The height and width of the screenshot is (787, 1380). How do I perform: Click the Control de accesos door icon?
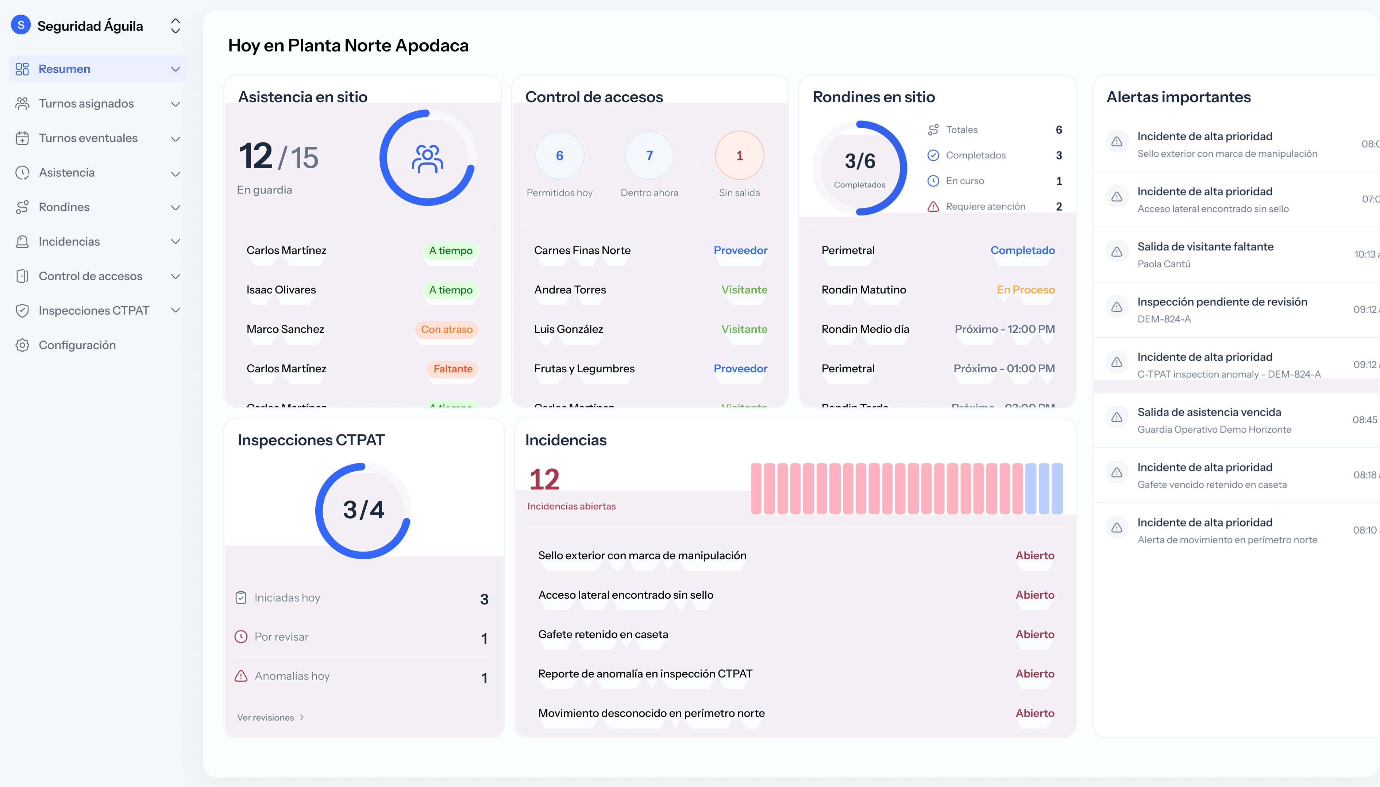pyautogui.click(x=22, y=276)
